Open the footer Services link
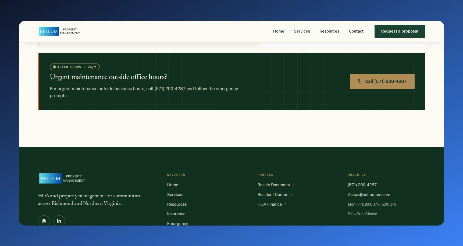This screenshot has height=246, width=463. pyautogui.click(x=175, y=195)
